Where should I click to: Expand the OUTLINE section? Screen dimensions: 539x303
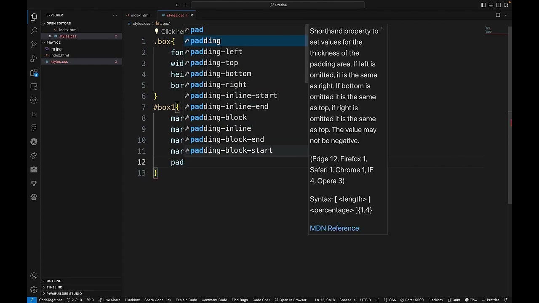(54, 281)
